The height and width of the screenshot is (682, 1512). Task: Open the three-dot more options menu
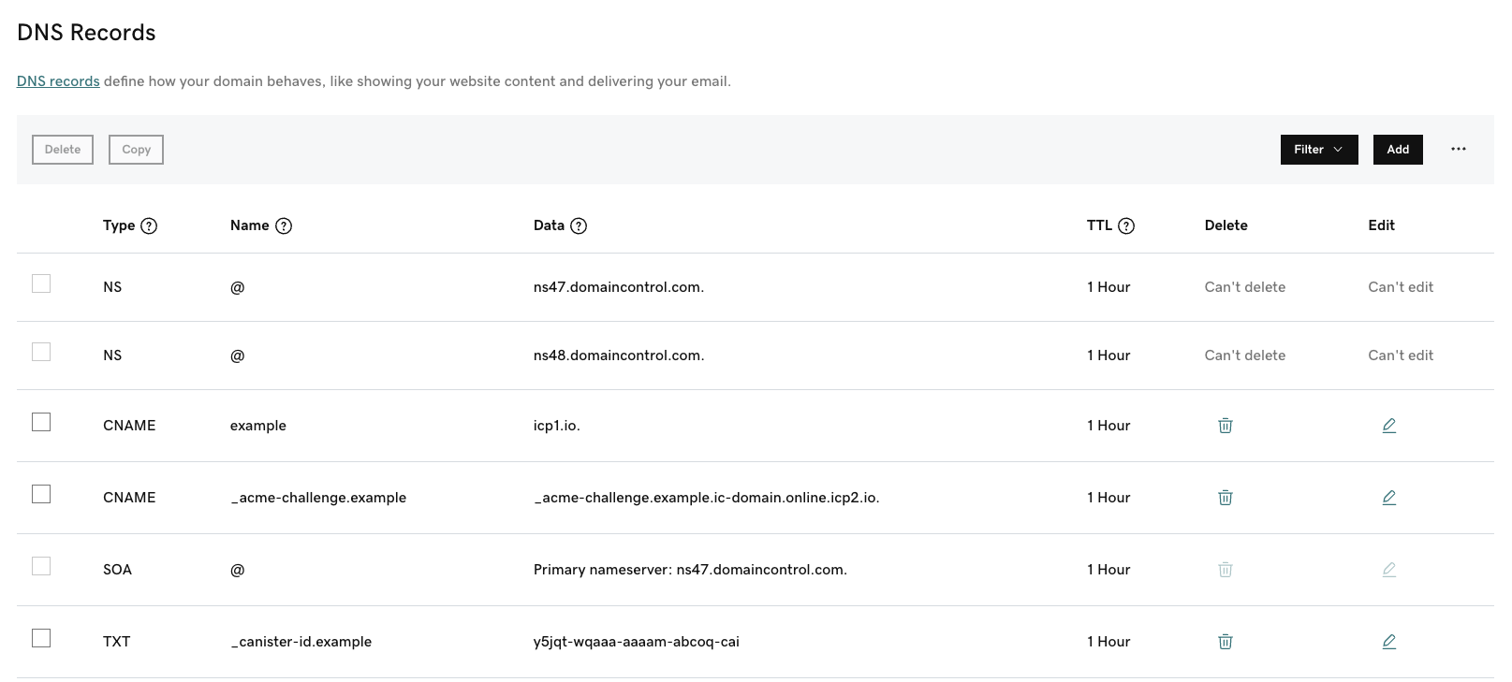tap(1459, 149)
